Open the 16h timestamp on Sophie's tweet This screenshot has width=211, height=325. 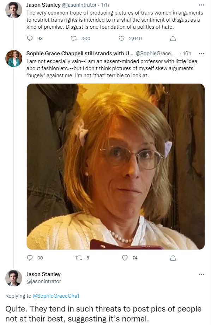point(187,54)
